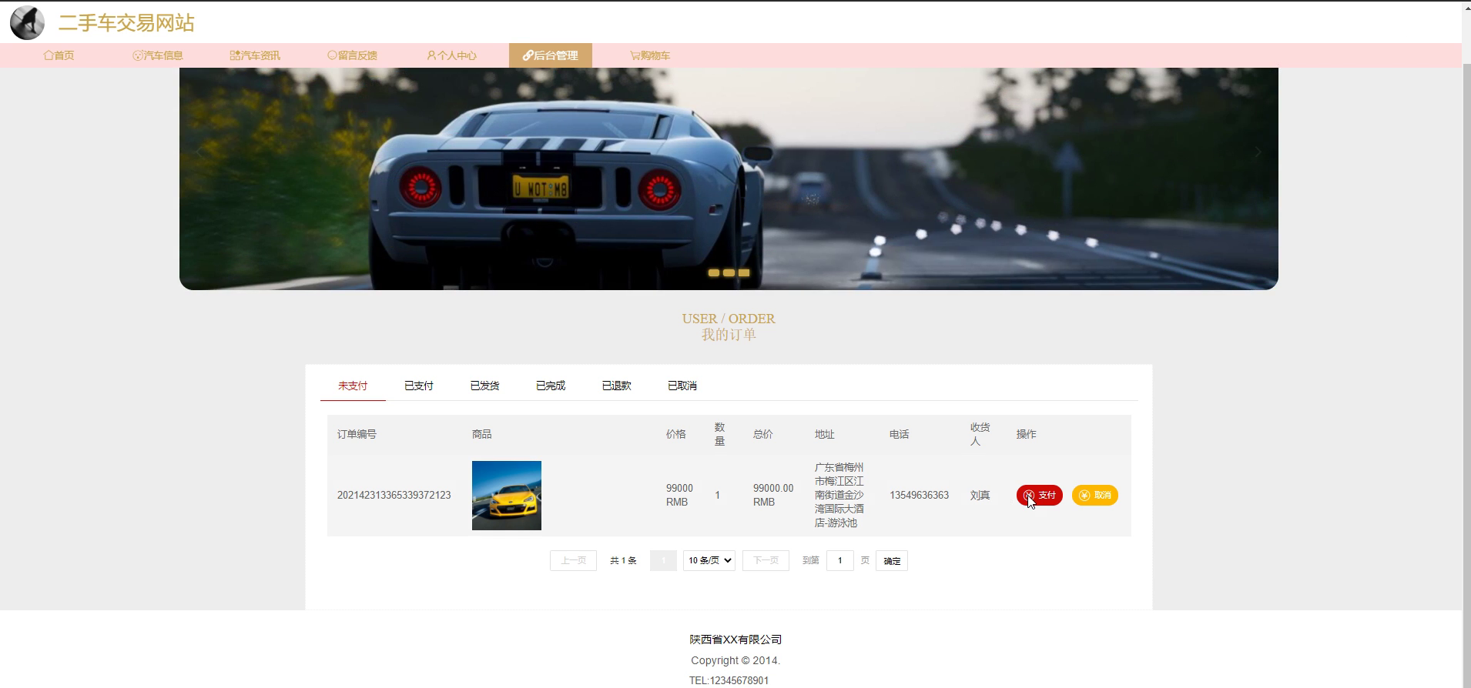Screen dimensions: 1471x688
Task: Click 陕西省XX有限公司 footer text
Action: click(x=735, y=640)
